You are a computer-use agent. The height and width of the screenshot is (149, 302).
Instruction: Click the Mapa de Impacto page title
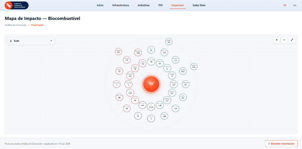tap(42, 19)
